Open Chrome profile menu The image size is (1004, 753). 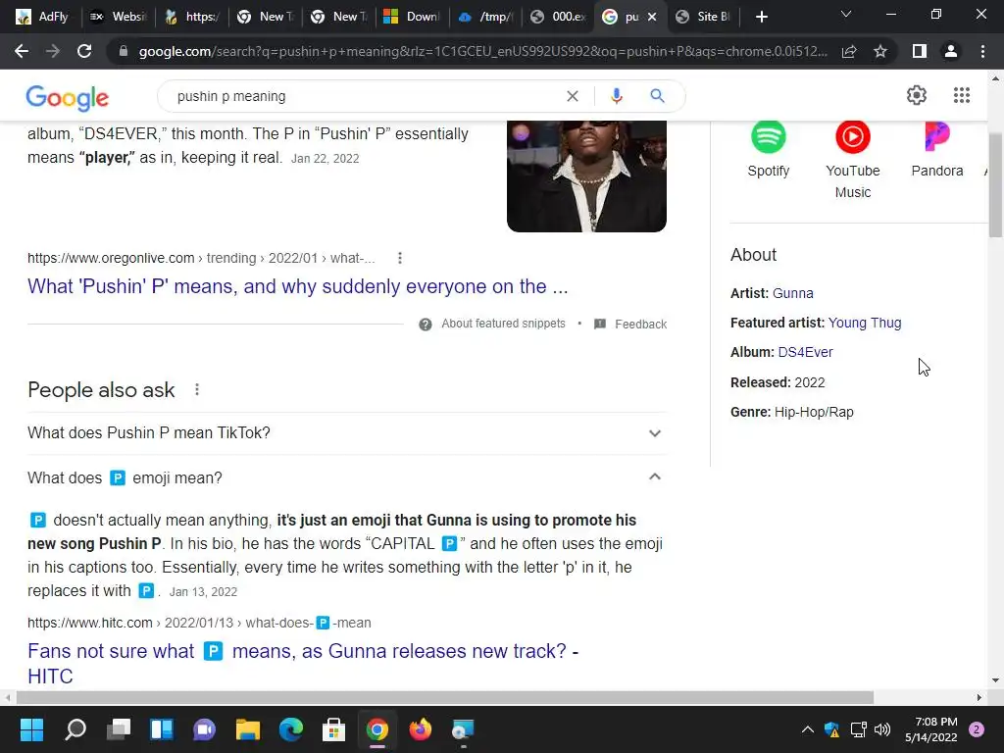tap(951, 51)
